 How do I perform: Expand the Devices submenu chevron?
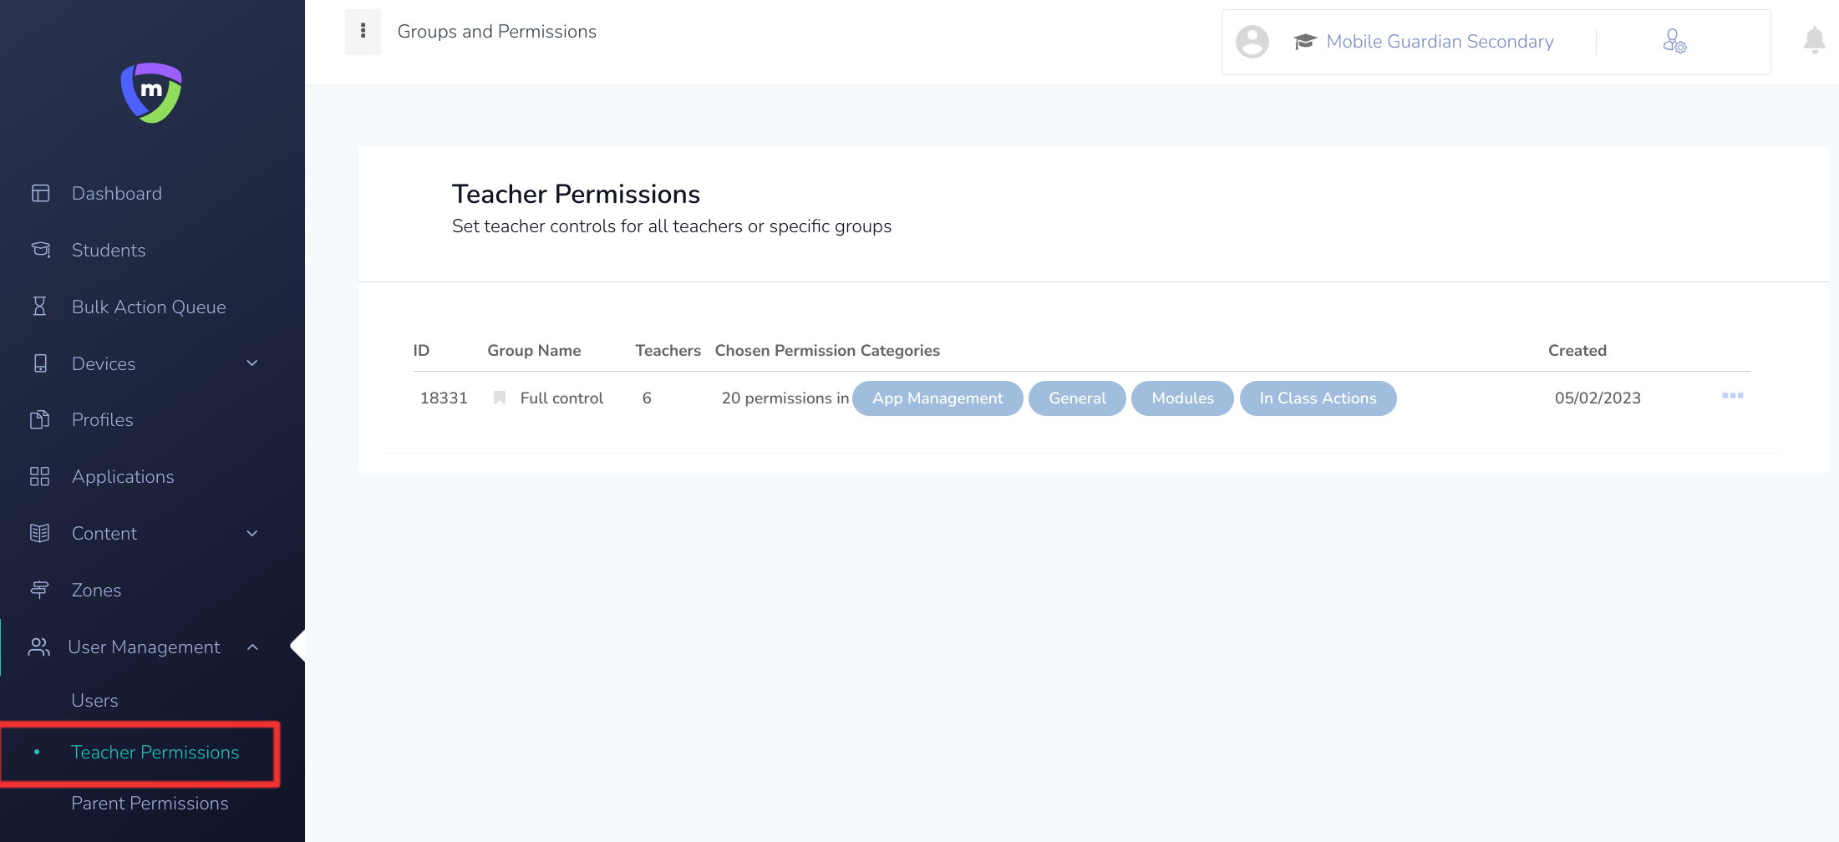[x=252, y=363]
